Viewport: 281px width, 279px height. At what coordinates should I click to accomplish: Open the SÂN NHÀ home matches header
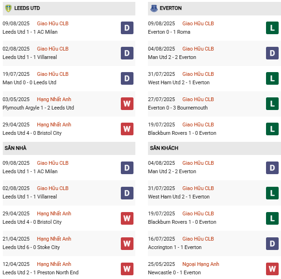pos(15,148)
